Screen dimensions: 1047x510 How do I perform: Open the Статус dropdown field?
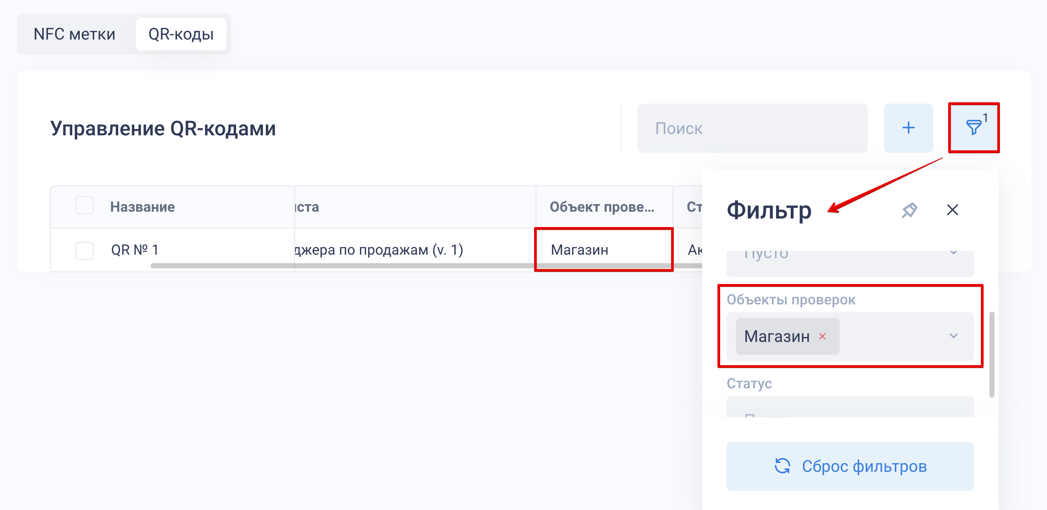tap(850, 407)
